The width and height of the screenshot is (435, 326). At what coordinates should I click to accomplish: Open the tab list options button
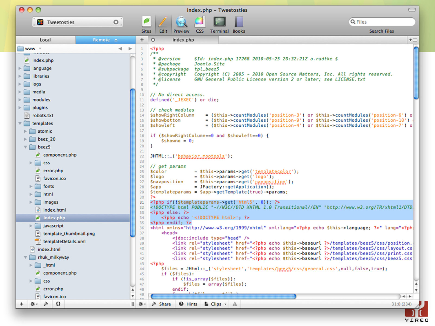413,40
